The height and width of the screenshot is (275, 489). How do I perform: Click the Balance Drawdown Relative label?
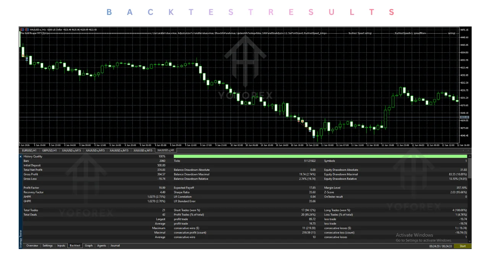pyautogui.click(x=191, y=179)
